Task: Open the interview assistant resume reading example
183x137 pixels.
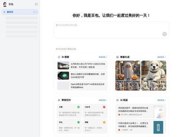Action: point(141,111)
